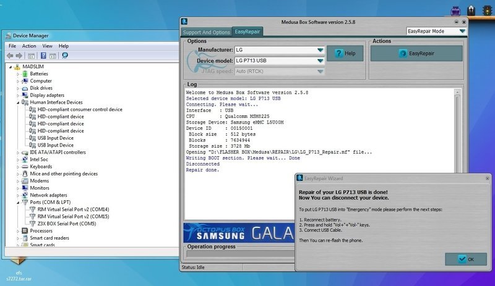This screenshot has width=495, height=286.
Task: Select the Smart card readers icon
Action: click(25, 238)
